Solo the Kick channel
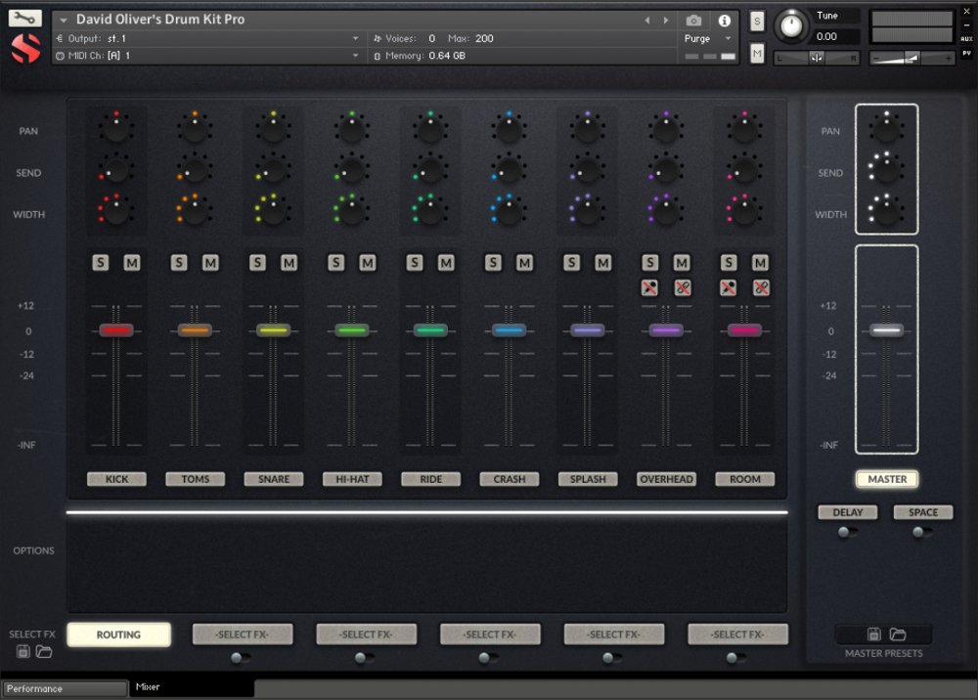 point(99,262)
